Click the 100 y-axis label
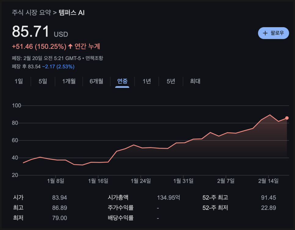The width and height of the screenshot is (295, 230). coord(16,106)
